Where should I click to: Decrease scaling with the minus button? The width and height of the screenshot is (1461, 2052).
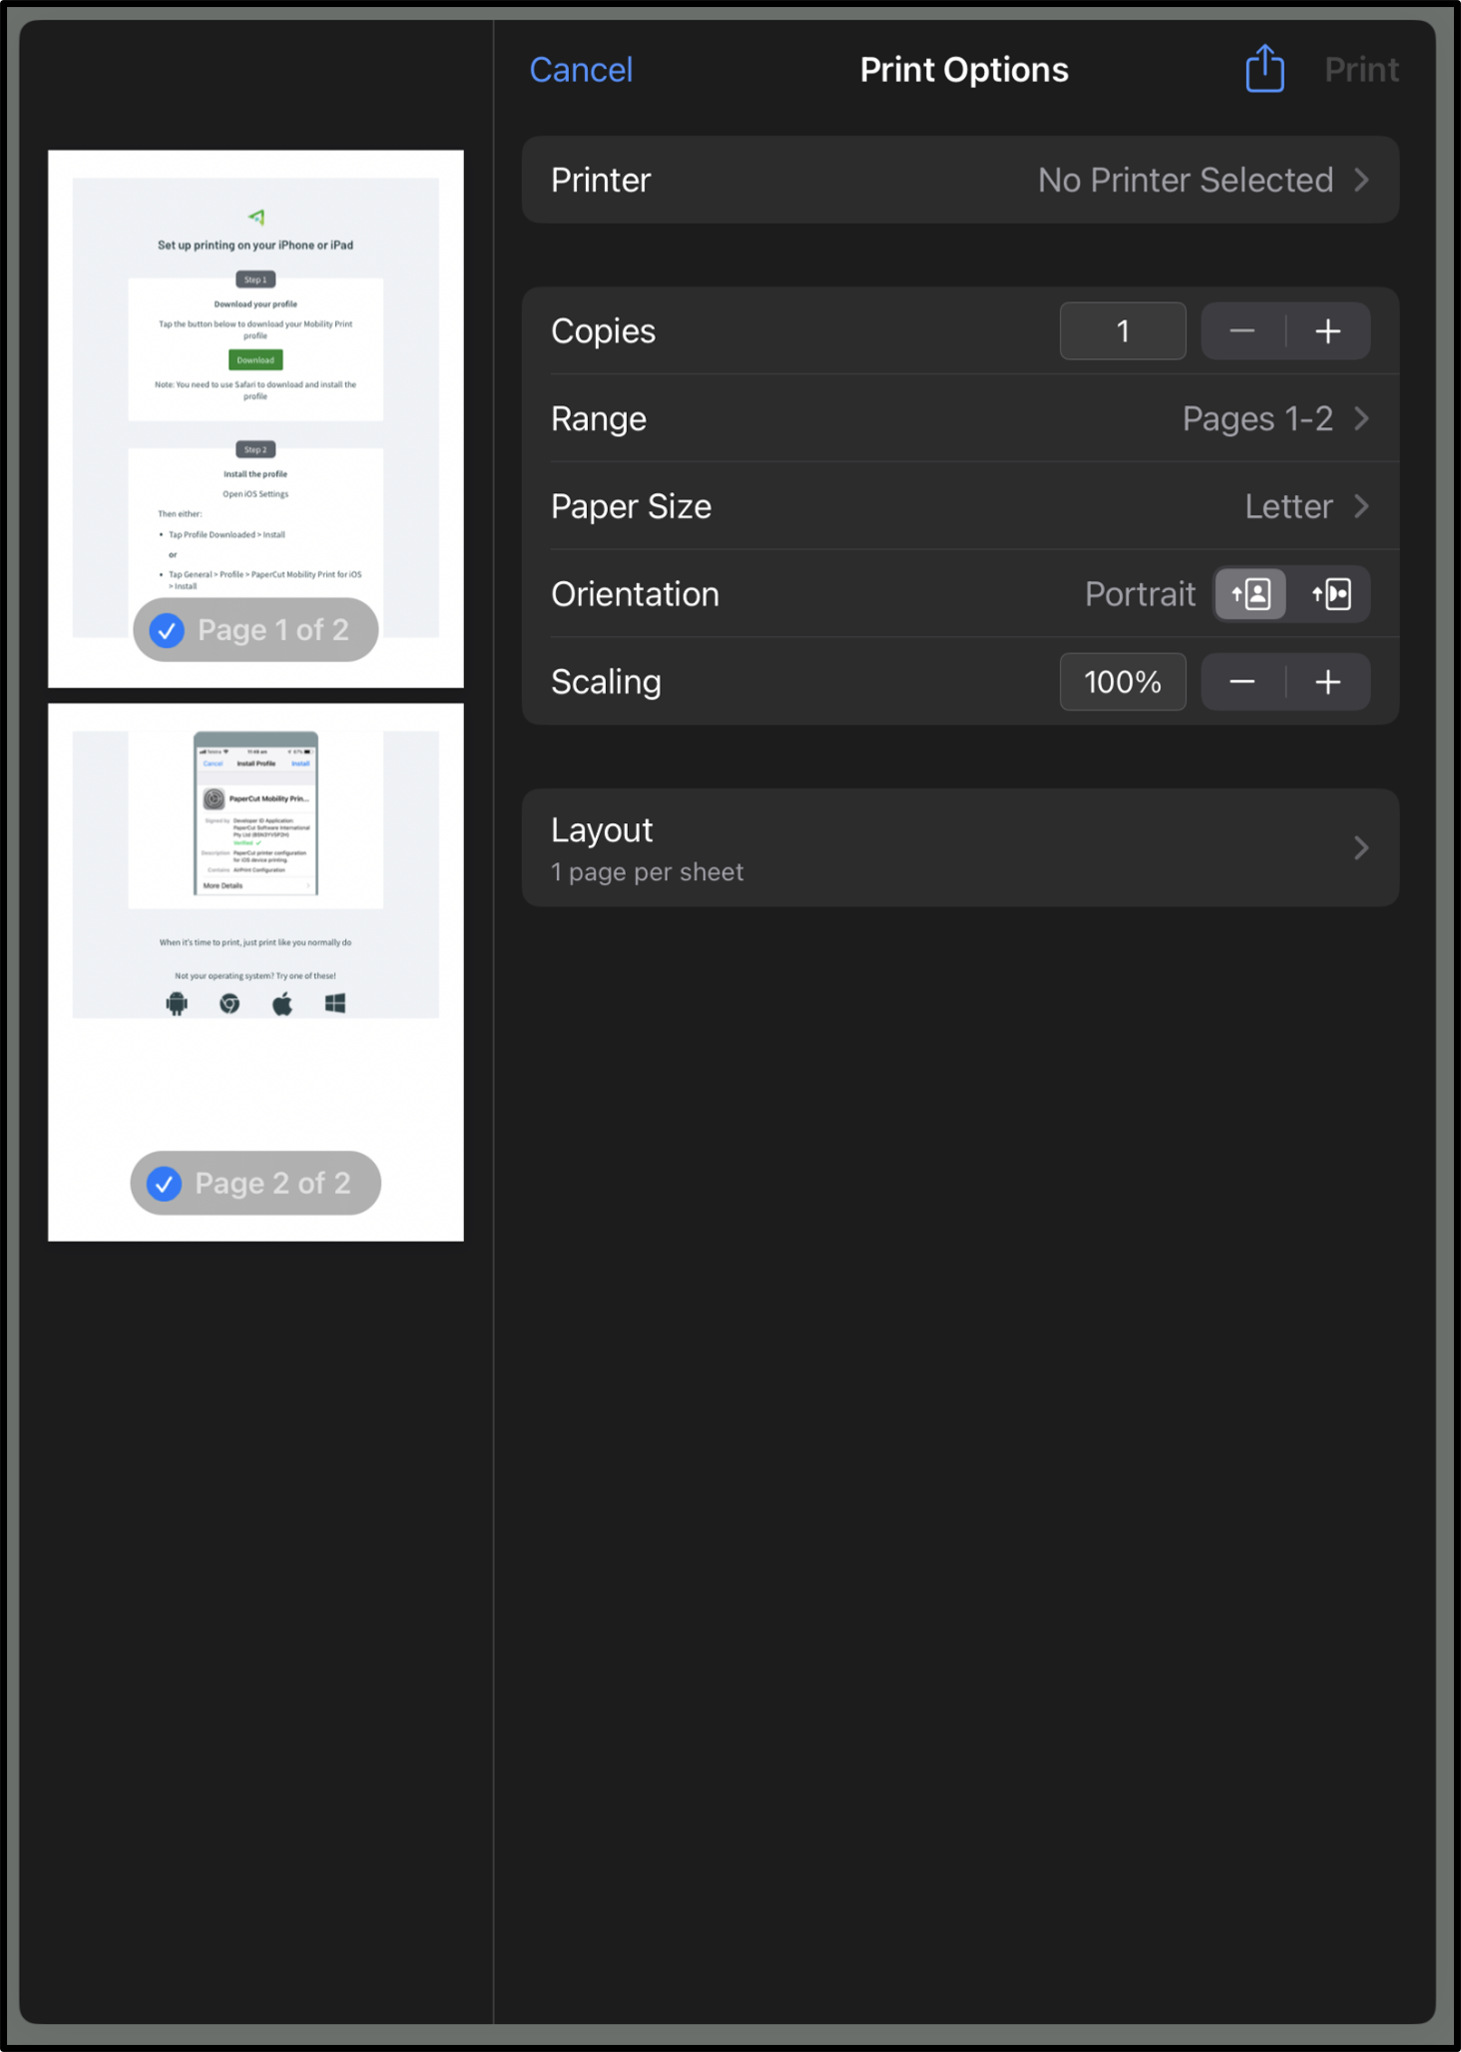tap(1242, 682)
